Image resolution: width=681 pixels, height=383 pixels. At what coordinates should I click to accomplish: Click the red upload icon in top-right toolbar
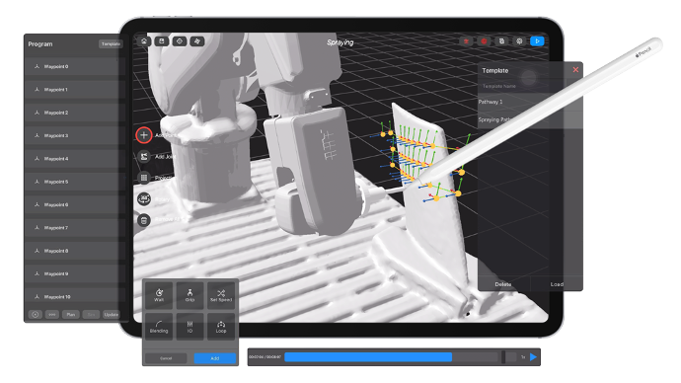click(466, 41)
